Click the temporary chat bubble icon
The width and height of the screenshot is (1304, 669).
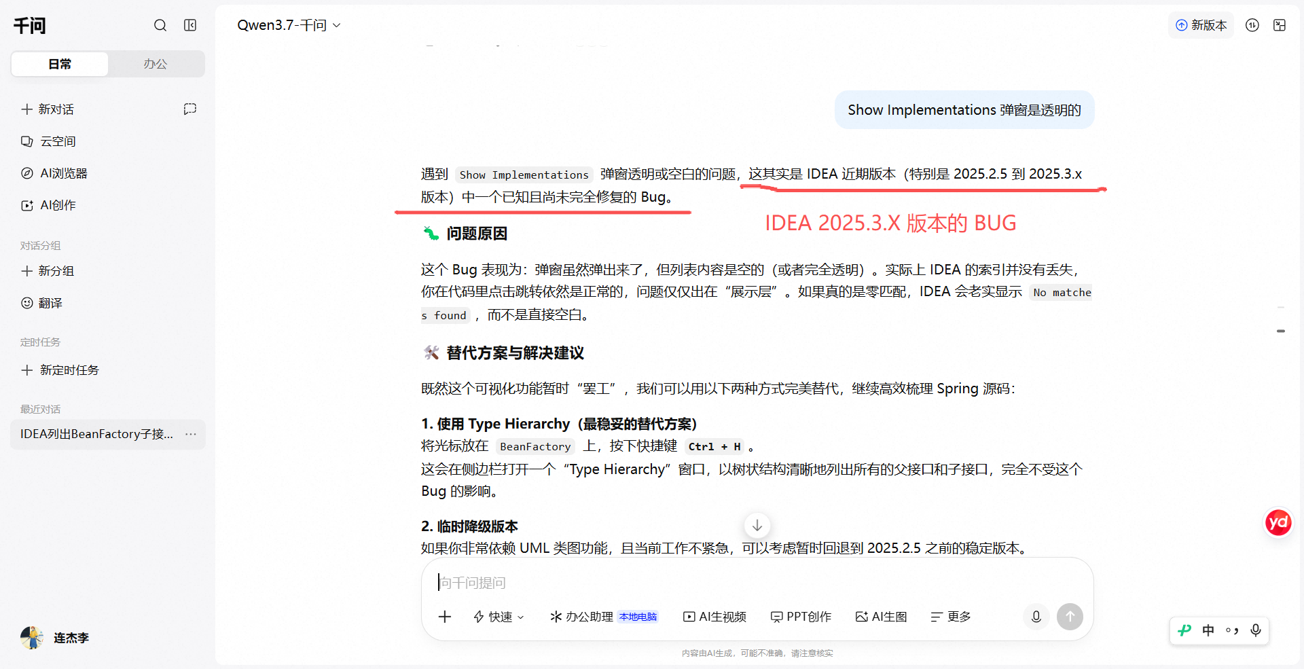pyautogui.click(x=190, y=109)
